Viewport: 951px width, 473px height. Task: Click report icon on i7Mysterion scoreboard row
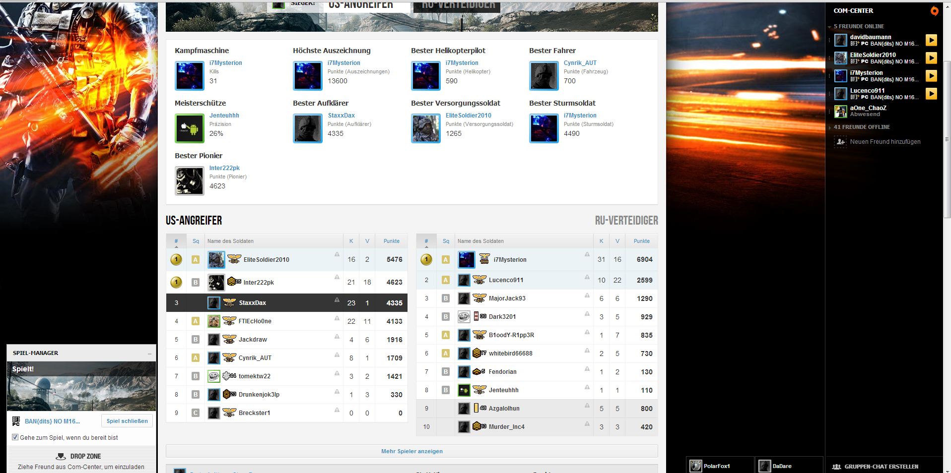tap(587, 254)
